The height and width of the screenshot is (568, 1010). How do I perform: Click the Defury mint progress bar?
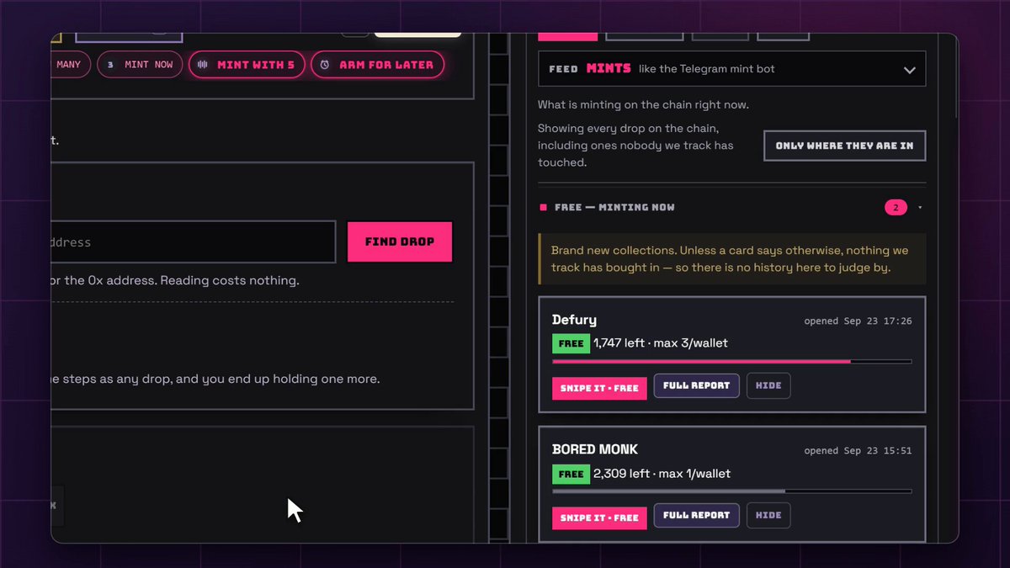pyautogui.click(x=732, y=362)
